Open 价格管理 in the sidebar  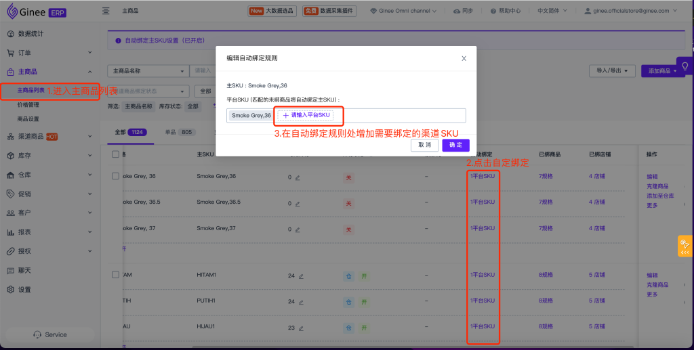tap(28, 105)
